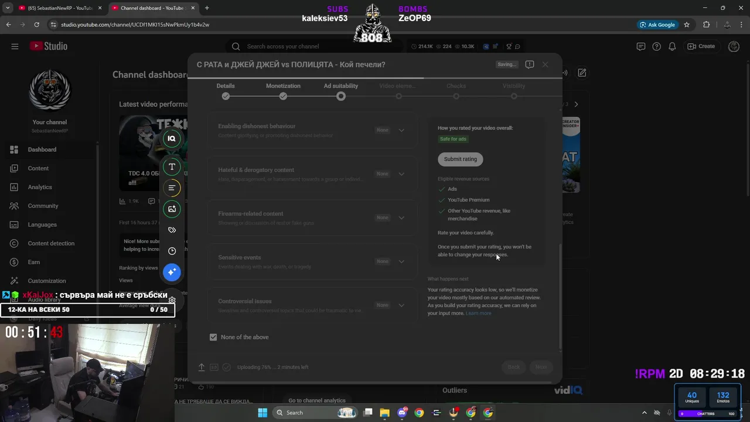
Task: Click the send feedback icon in dialog header
Action: (530, 64)
